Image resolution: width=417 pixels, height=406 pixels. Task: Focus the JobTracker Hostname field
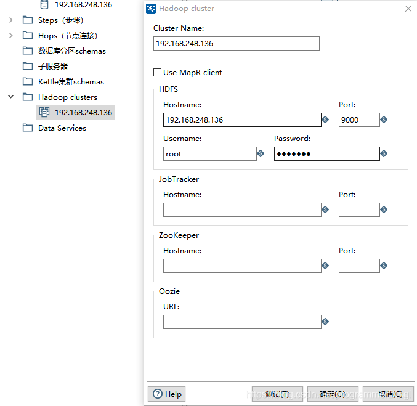(242, 209)
